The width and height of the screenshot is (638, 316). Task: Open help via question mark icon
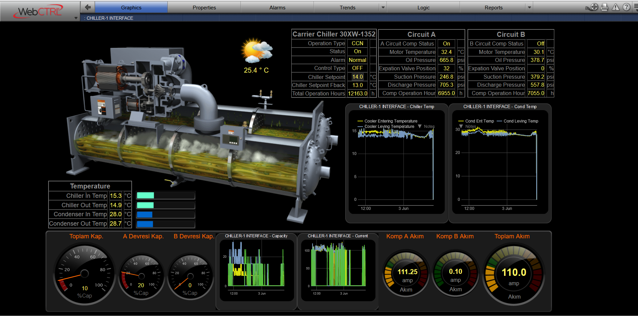pyautogui.click(x=626, y=7)
